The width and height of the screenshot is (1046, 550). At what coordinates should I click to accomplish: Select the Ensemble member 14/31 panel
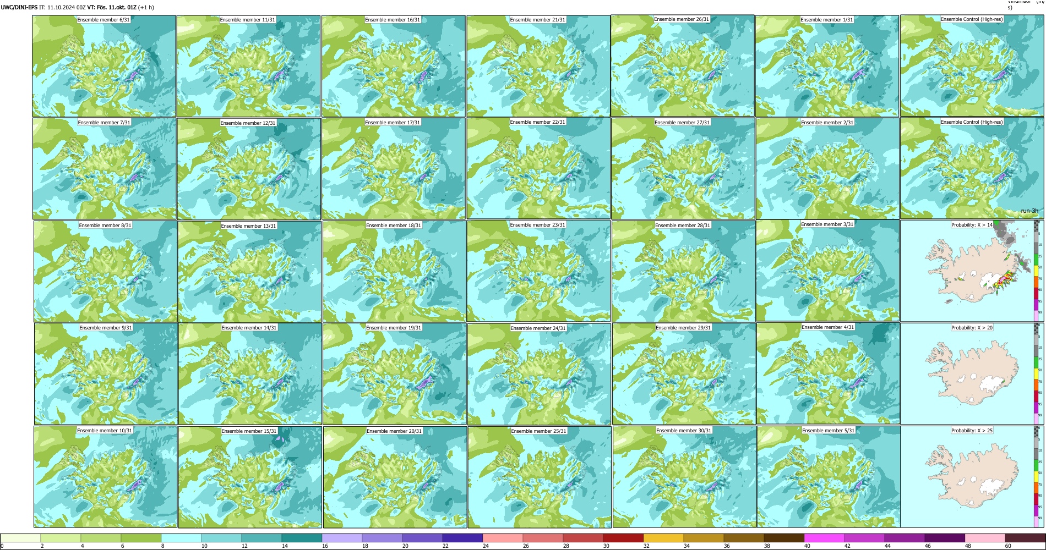click(250, 373)
